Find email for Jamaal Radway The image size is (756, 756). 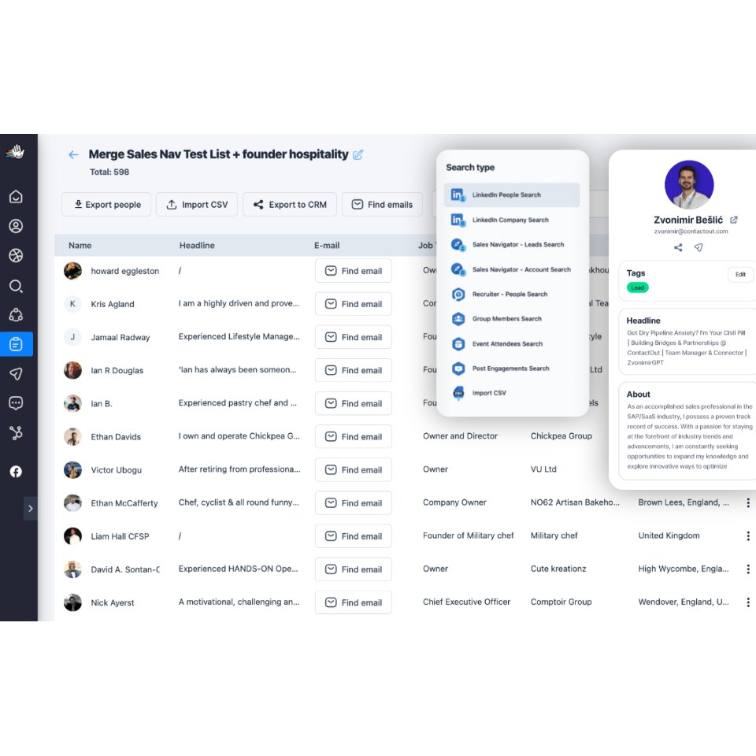(354, 337)
